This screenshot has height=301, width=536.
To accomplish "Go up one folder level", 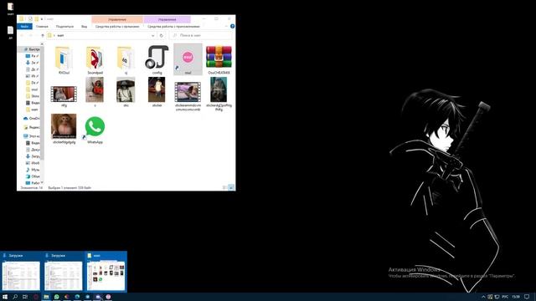I will coord(43,35).
